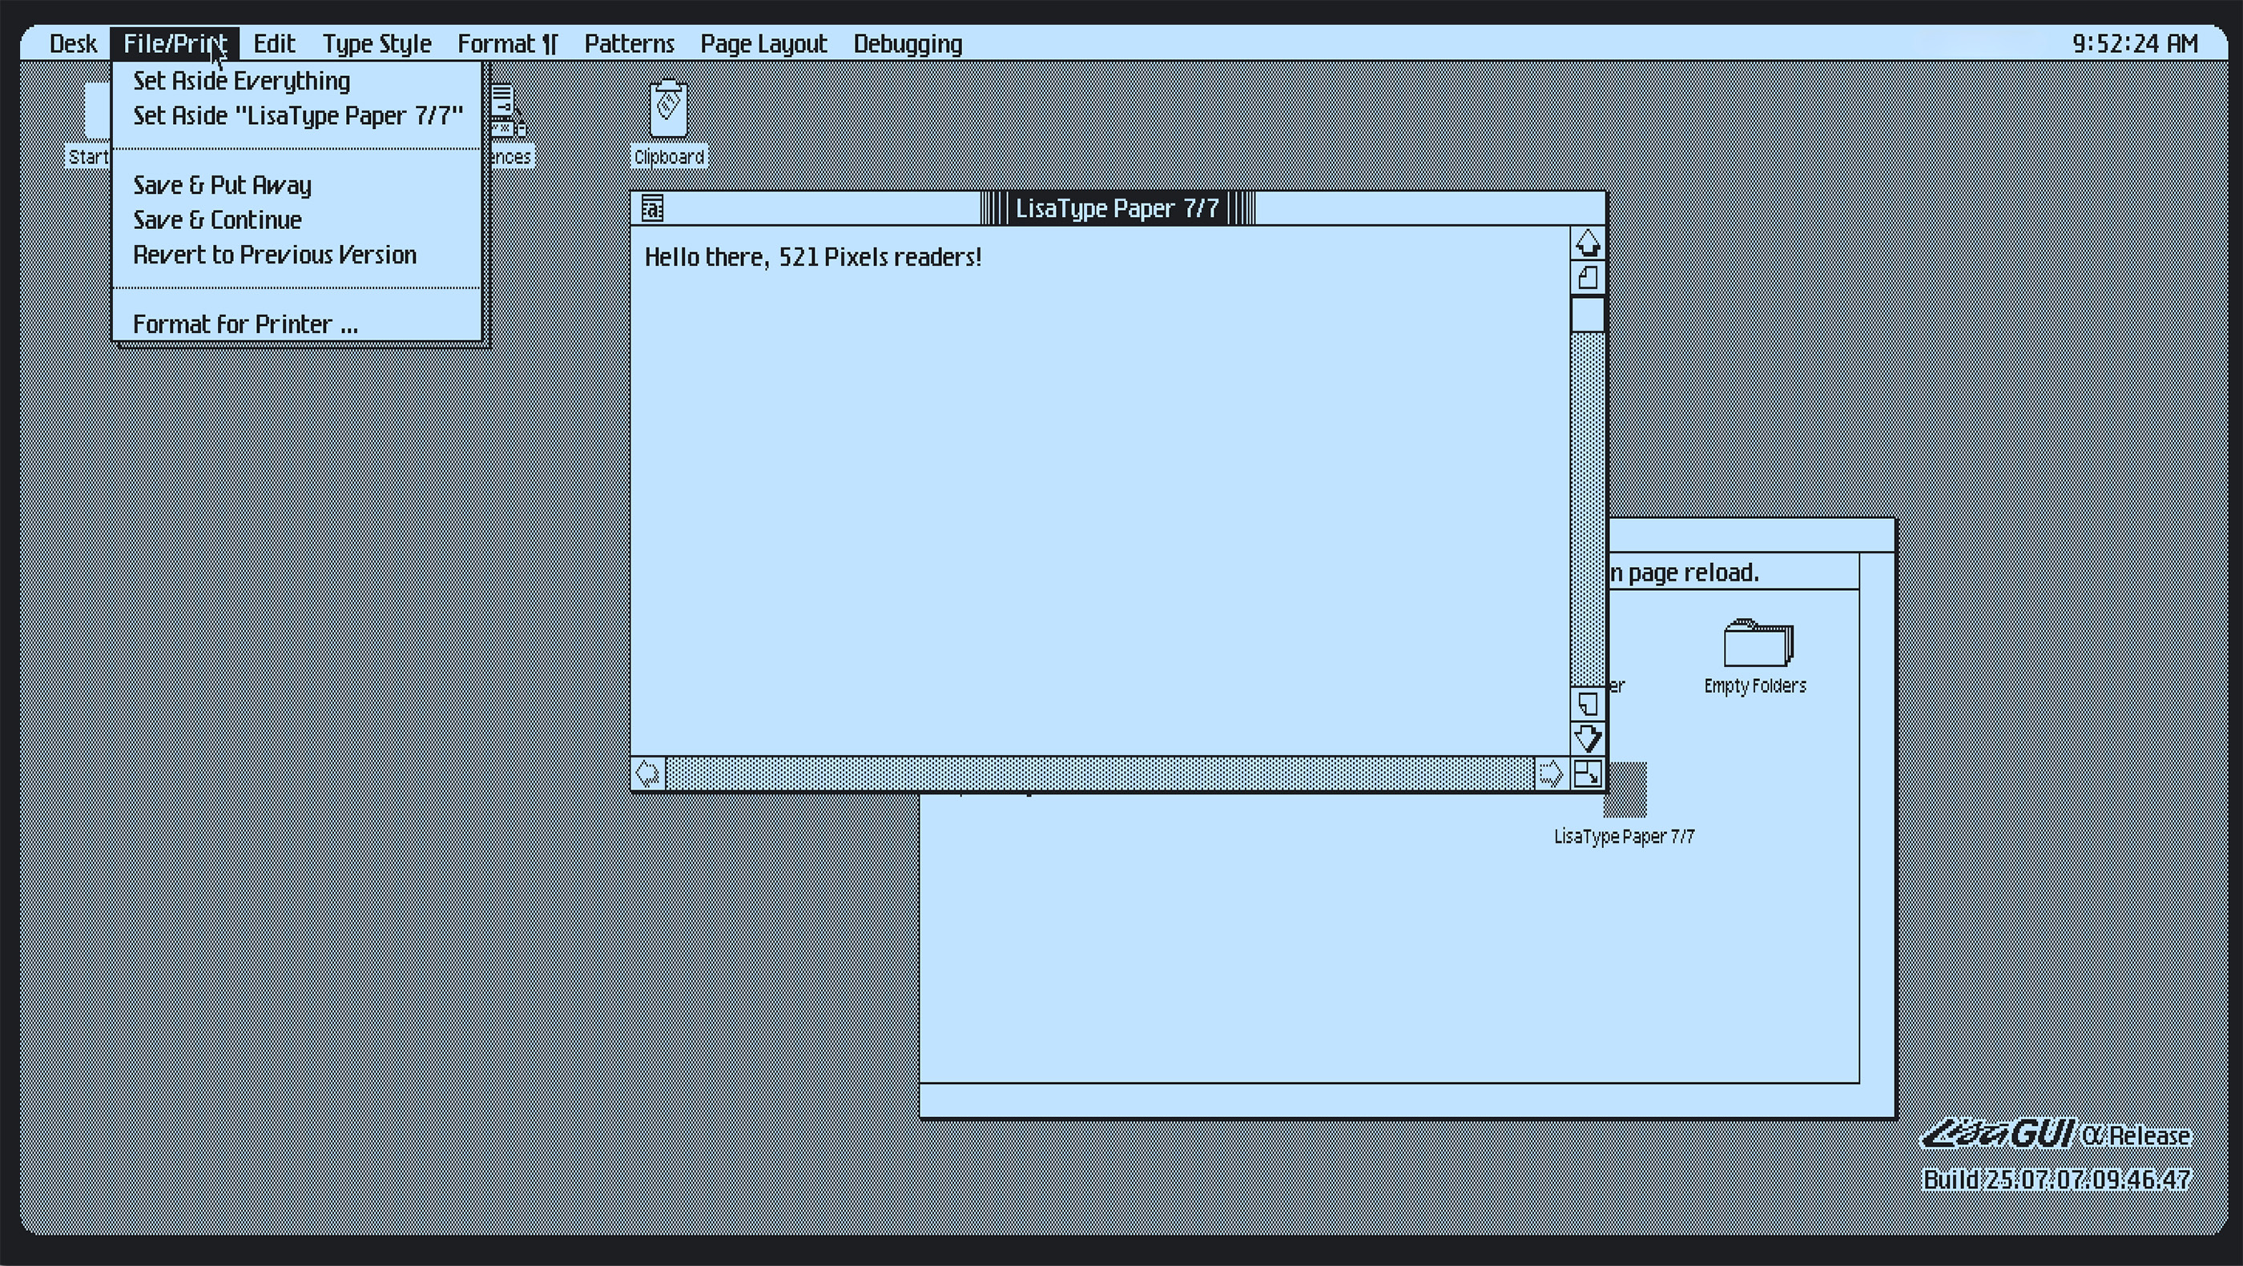This screenshot has height=1266, width=2243.
Task: Open the Type Style menu
Action: [x=377, y=43]
